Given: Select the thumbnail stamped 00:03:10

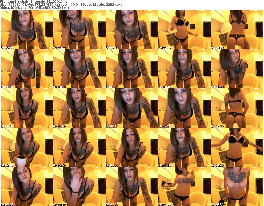Looking at the screenshot, I should point(185,147).
